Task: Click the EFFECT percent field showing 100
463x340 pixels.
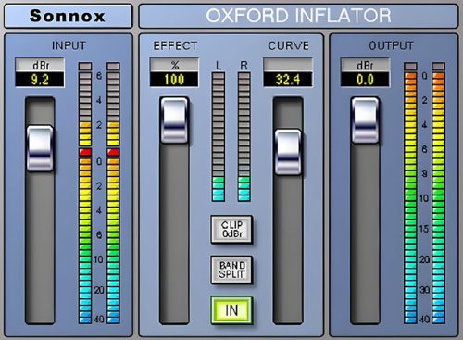Action: tap(174, 80)
